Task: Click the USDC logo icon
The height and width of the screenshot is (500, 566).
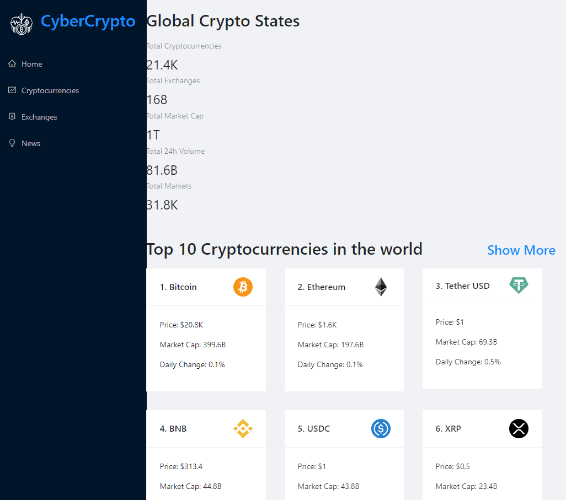Action: pyautogui.click(x=381, y=428)
